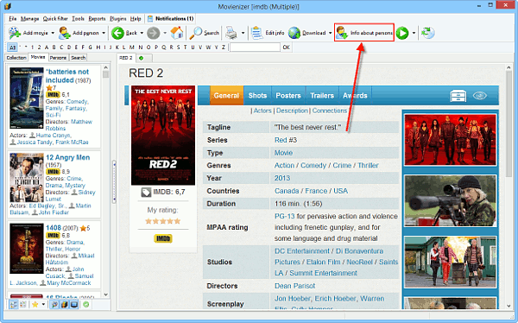The image size is (518, 323).
Task: Open Search with the magnifier icon
Action: tap(196, 33)
